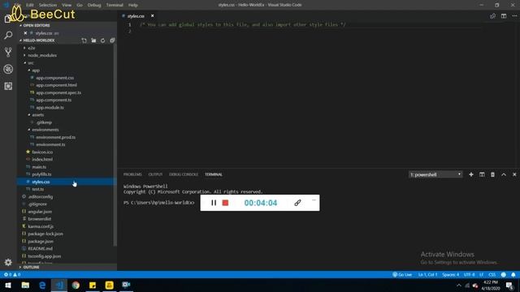
Task: Open the Source Control view
Action: [x=8, y=52]
